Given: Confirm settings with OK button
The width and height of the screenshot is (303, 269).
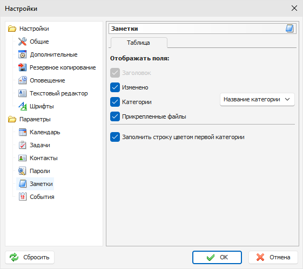Looking at the screenshot, I should coord(217,257).
